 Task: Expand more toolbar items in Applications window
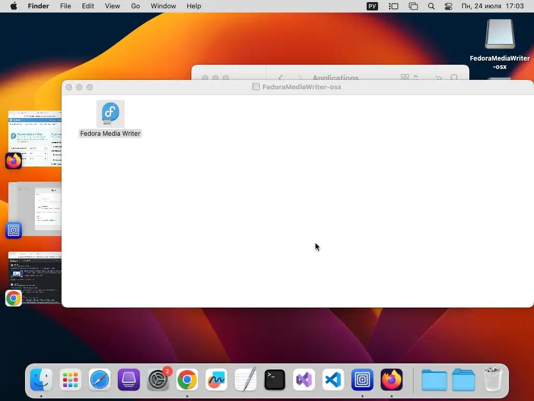(438, 78)
